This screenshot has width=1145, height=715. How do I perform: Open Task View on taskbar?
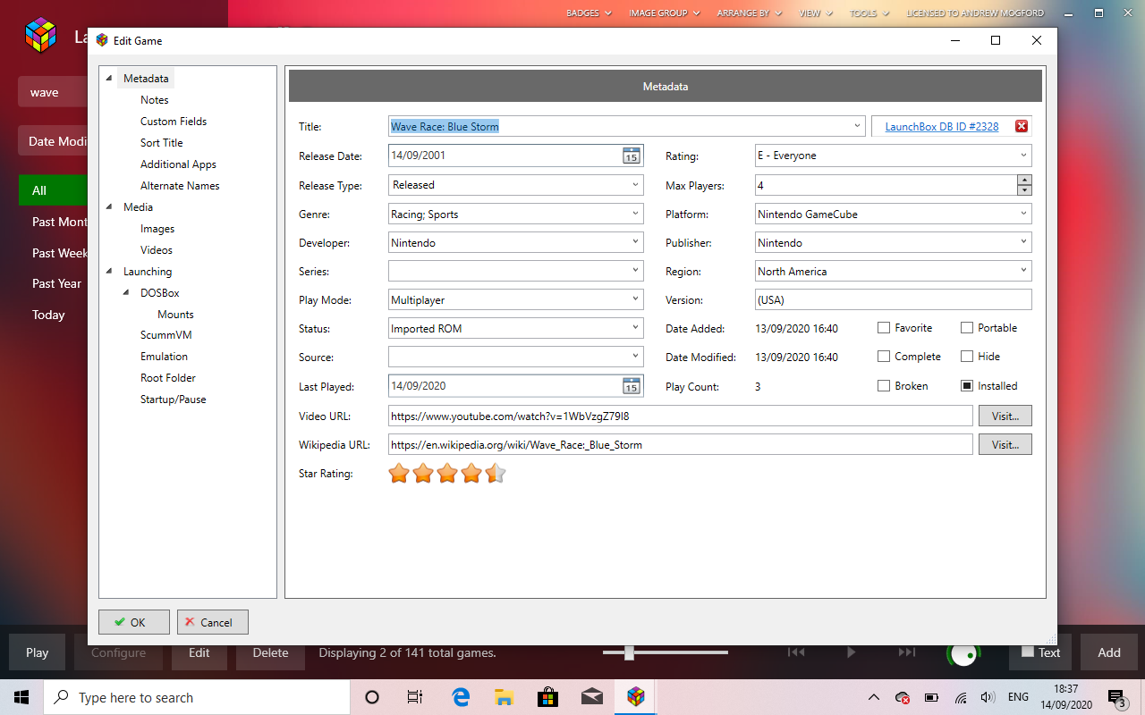415,697
